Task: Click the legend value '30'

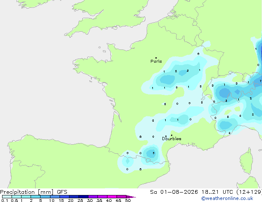Action: [x=90, y=200]
